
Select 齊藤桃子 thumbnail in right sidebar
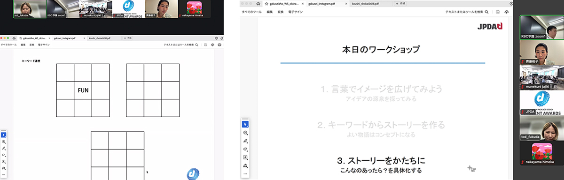[x=541, y=52]
